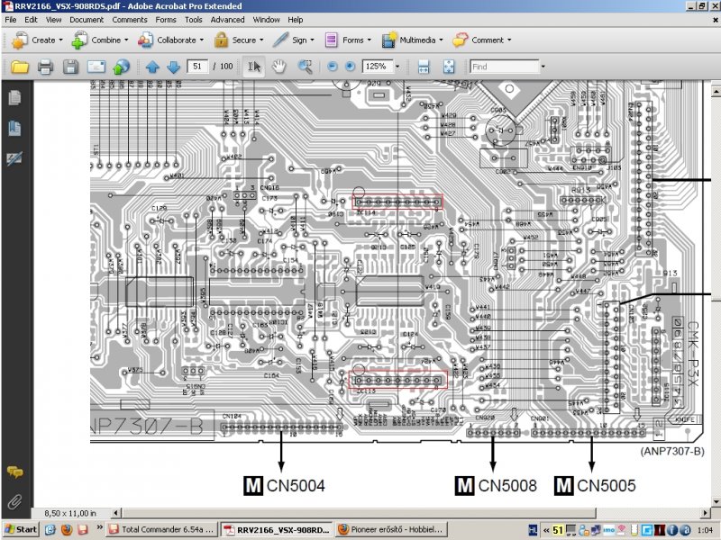Click the horizontal scrollbar thumb
This screenshot has height=540, width=721.
(359, 512)
